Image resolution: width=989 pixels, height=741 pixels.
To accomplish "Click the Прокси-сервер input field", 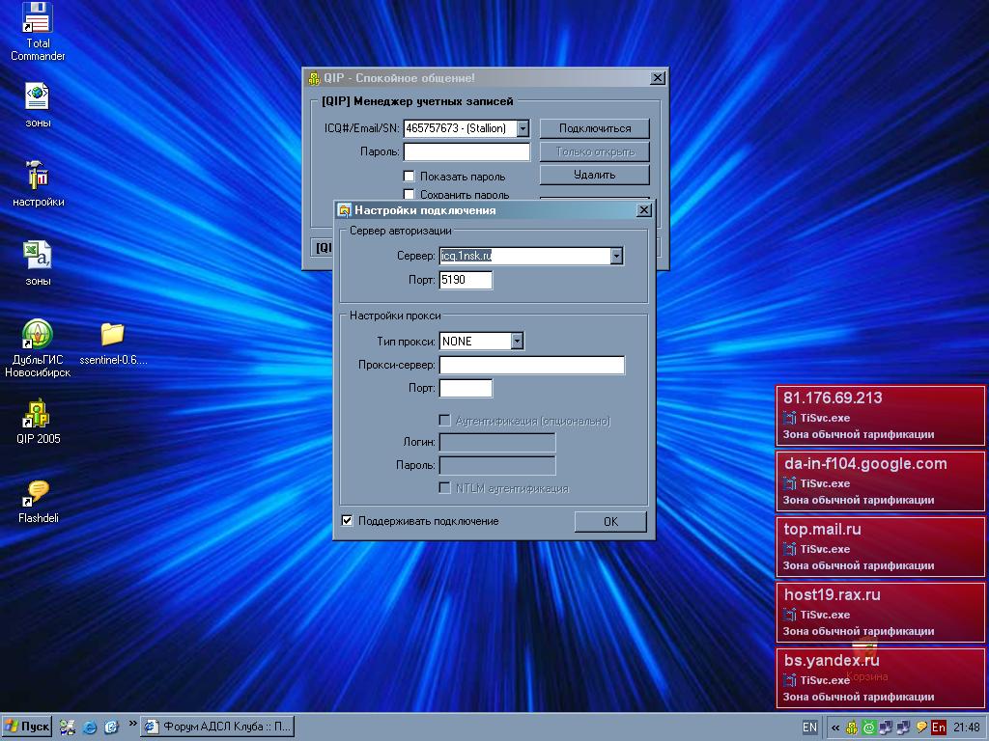I will 531,365.
